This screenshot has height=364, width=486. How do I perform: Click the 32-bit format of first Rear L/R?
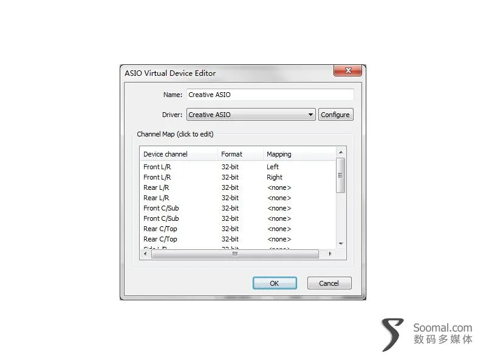point(230,187)
